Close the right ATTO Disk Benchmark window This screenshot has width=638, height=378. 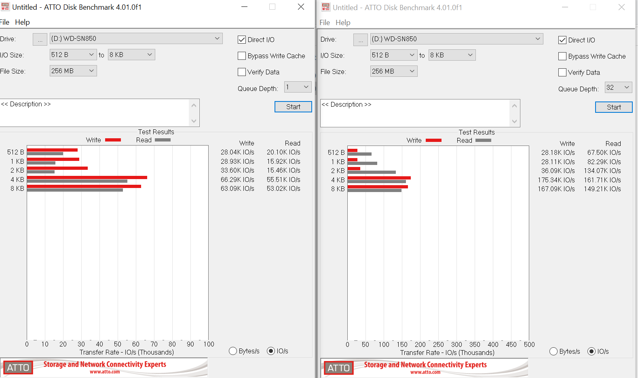(621, 7)
